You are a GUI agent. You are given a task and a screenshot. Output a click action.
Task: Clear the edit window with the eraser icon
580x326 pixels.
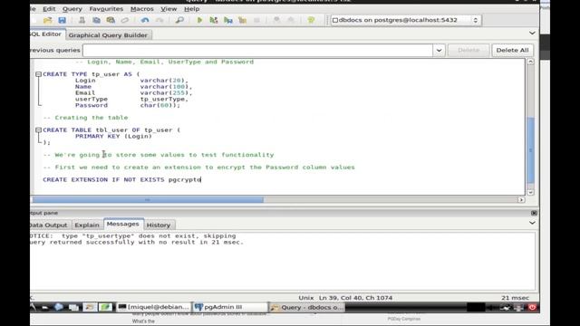[125, 20]
